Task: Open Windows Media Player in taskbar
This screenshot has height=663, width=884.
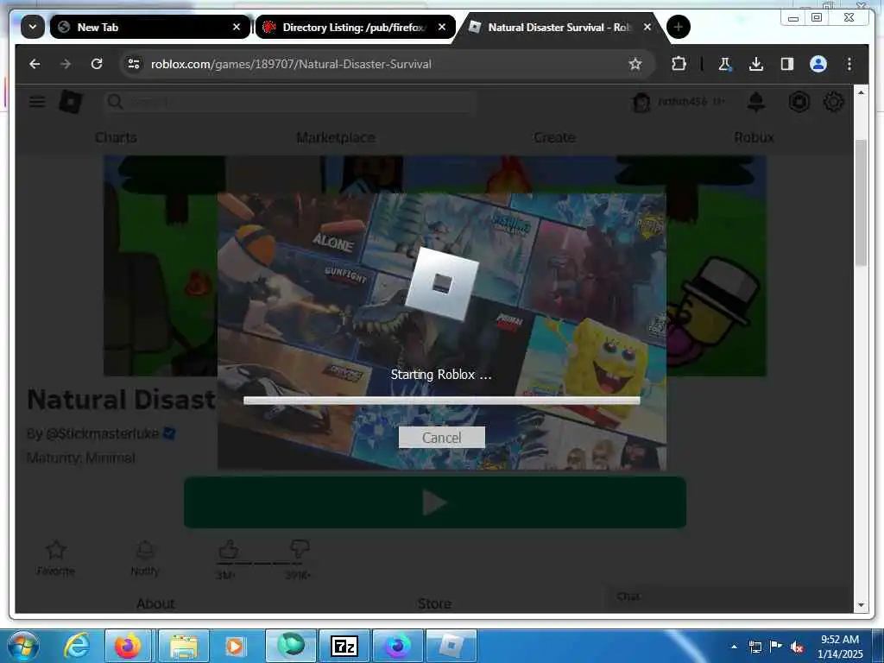Action: pos(235,646)
